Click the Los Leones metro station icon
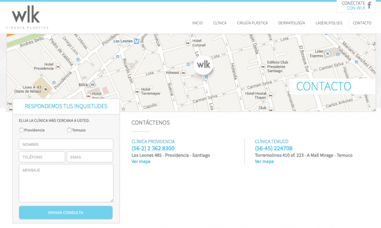The height and width of the screenshot is (228, 381). click(x=138, y=41)
